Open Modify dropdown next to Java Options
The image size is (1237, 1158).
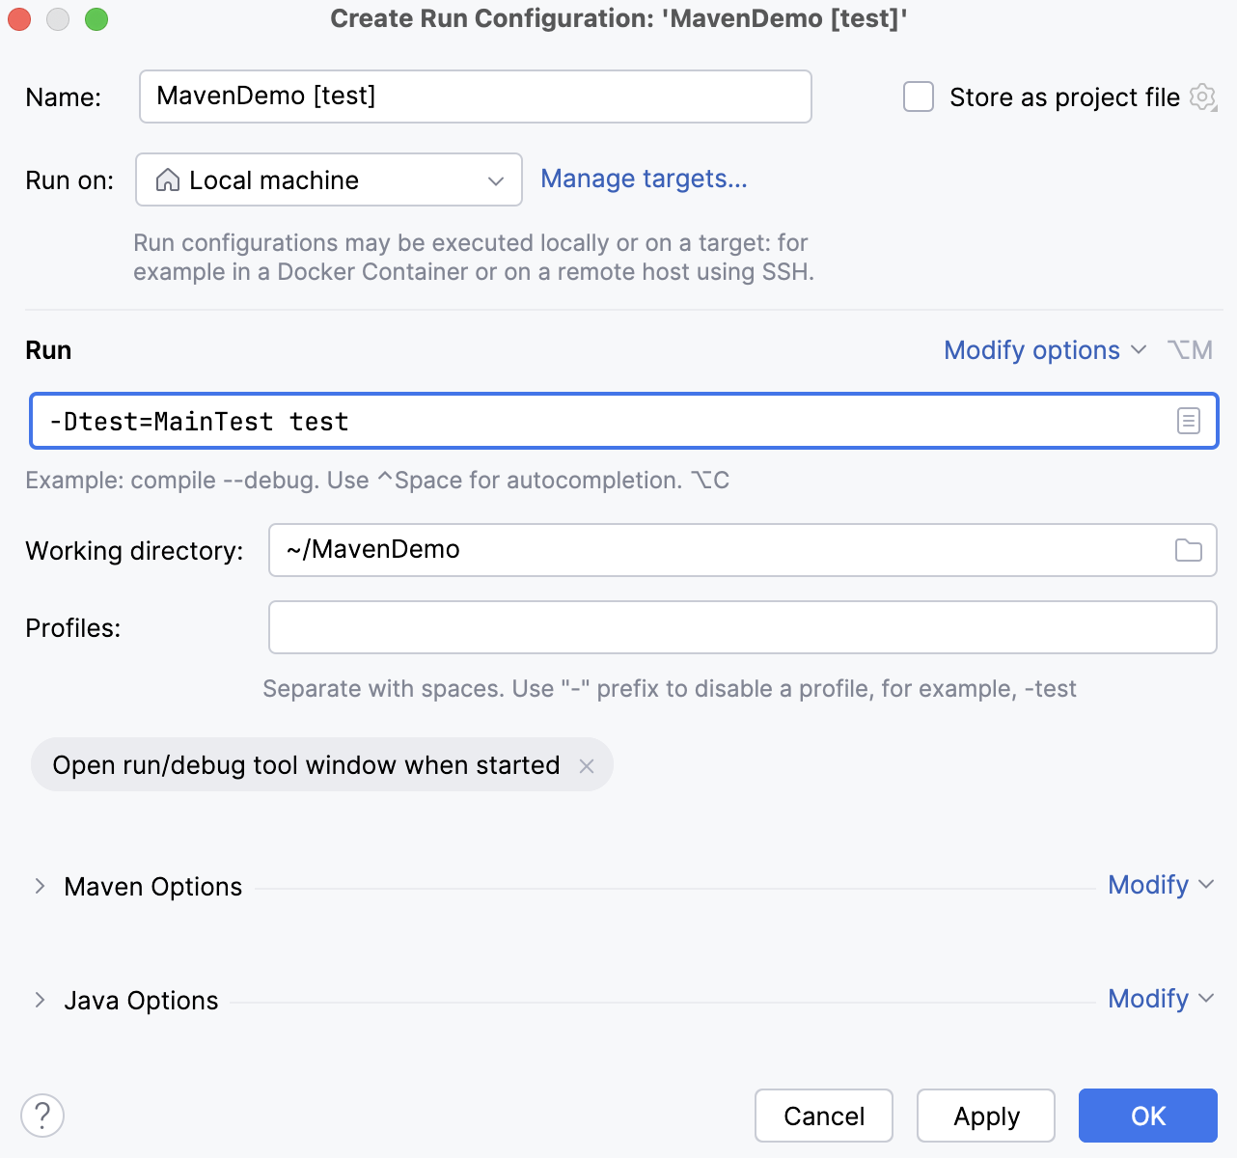[x=1161, y=999]
